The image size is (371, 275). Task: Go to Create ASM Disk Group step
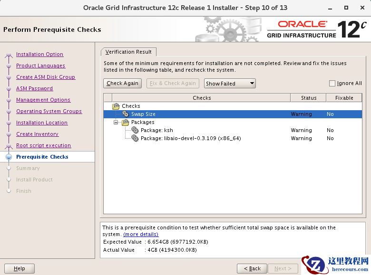(46, 77)
